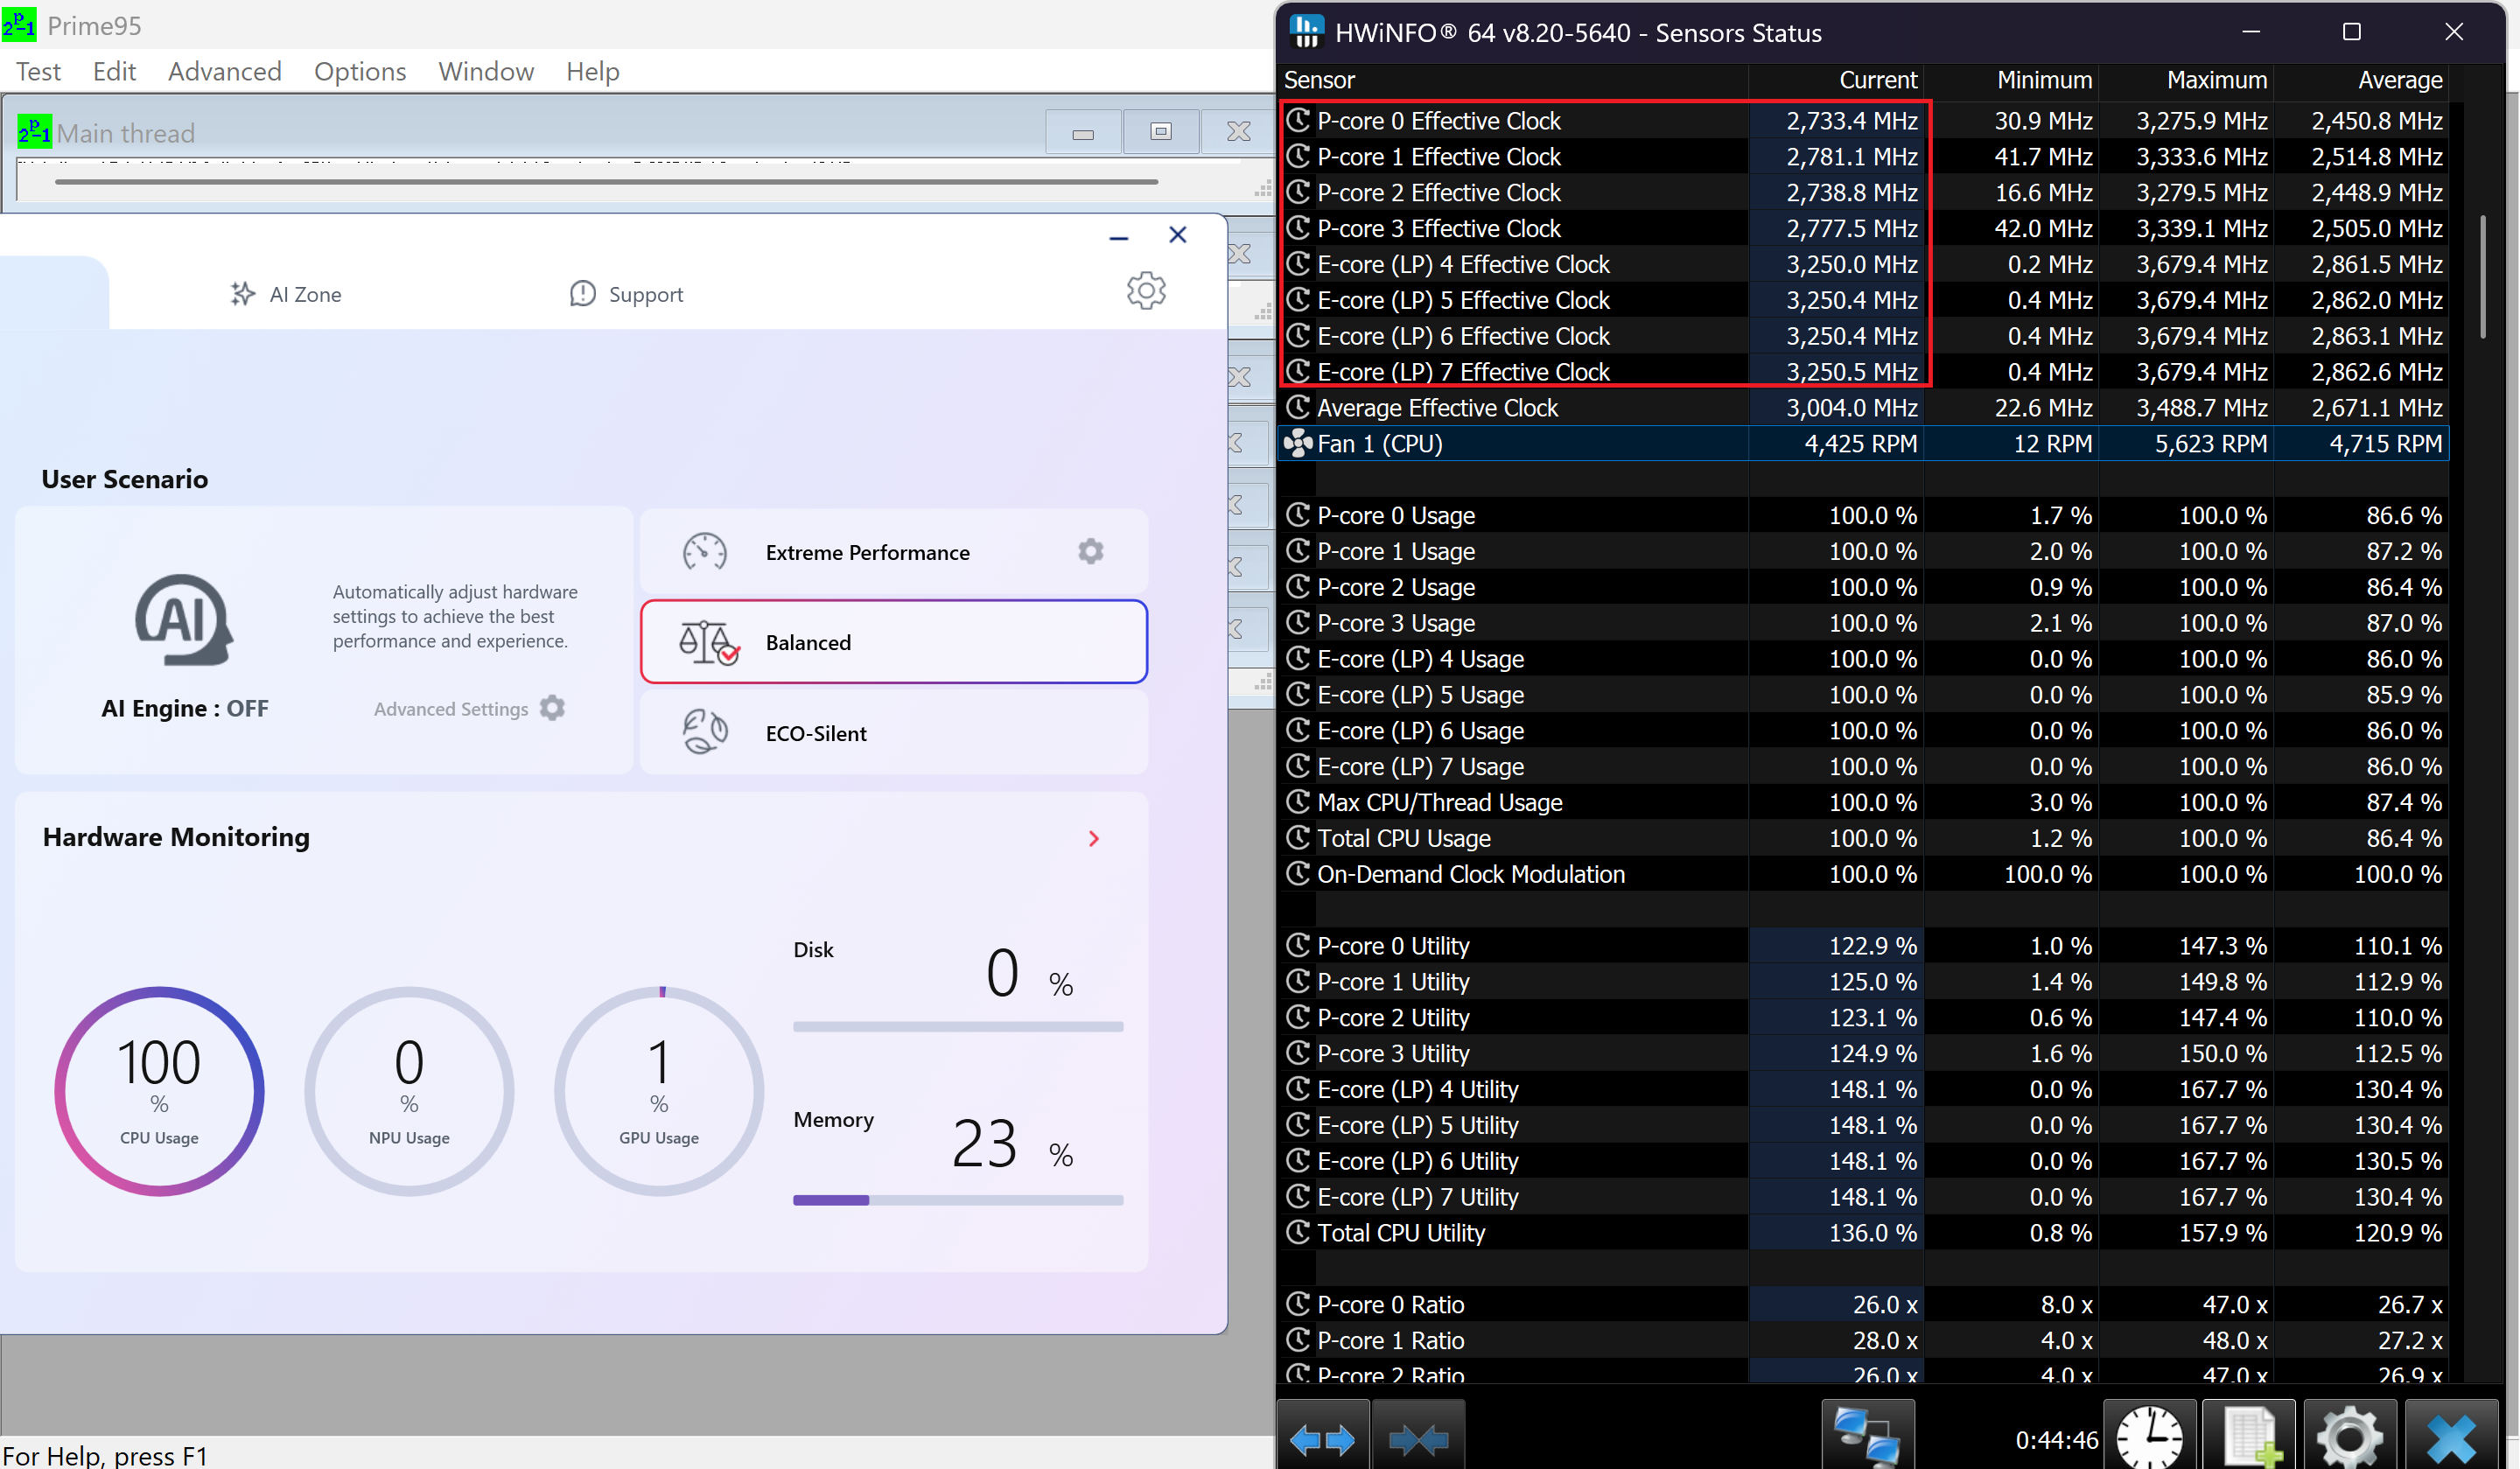Screen dimensions: 2520x1469
Task: Click the CPU Usage circular gauge
Action: point(159,1091)
